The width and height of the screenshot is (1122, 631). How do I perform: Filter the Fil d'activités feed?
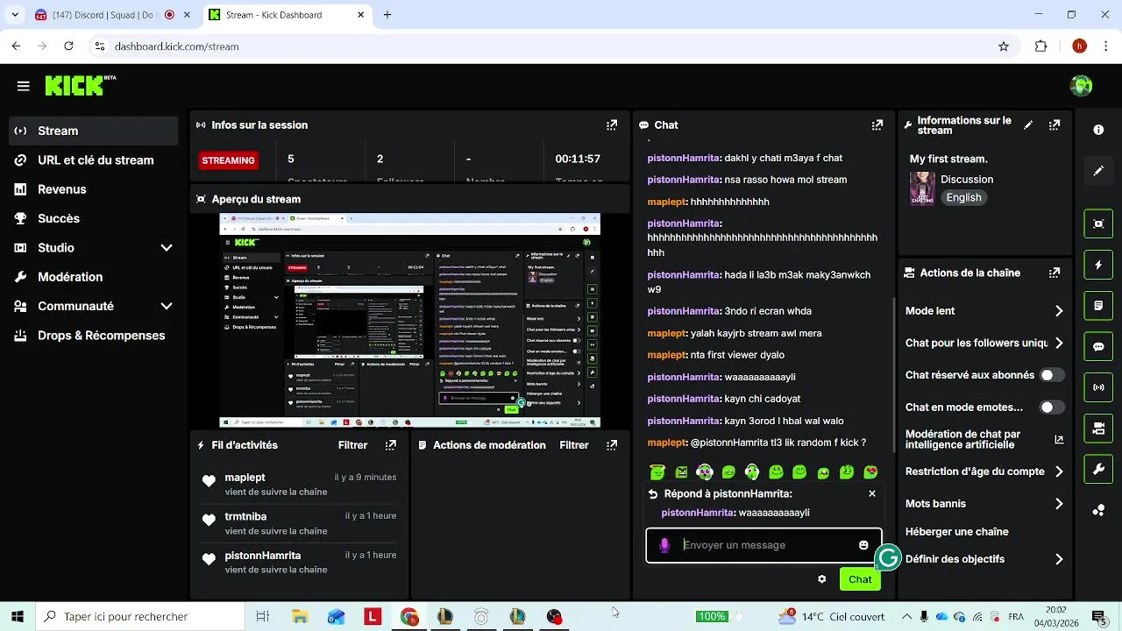tap(353, 445)
